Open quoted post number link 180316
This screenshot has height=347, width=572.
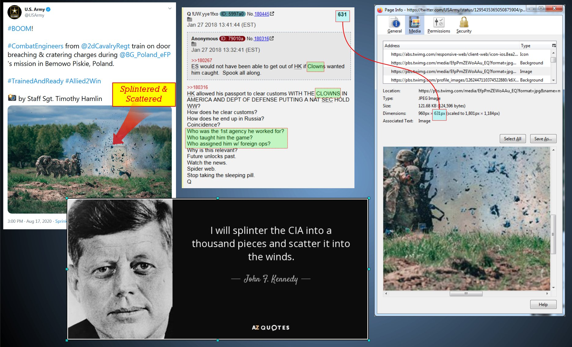coord(261,39)
